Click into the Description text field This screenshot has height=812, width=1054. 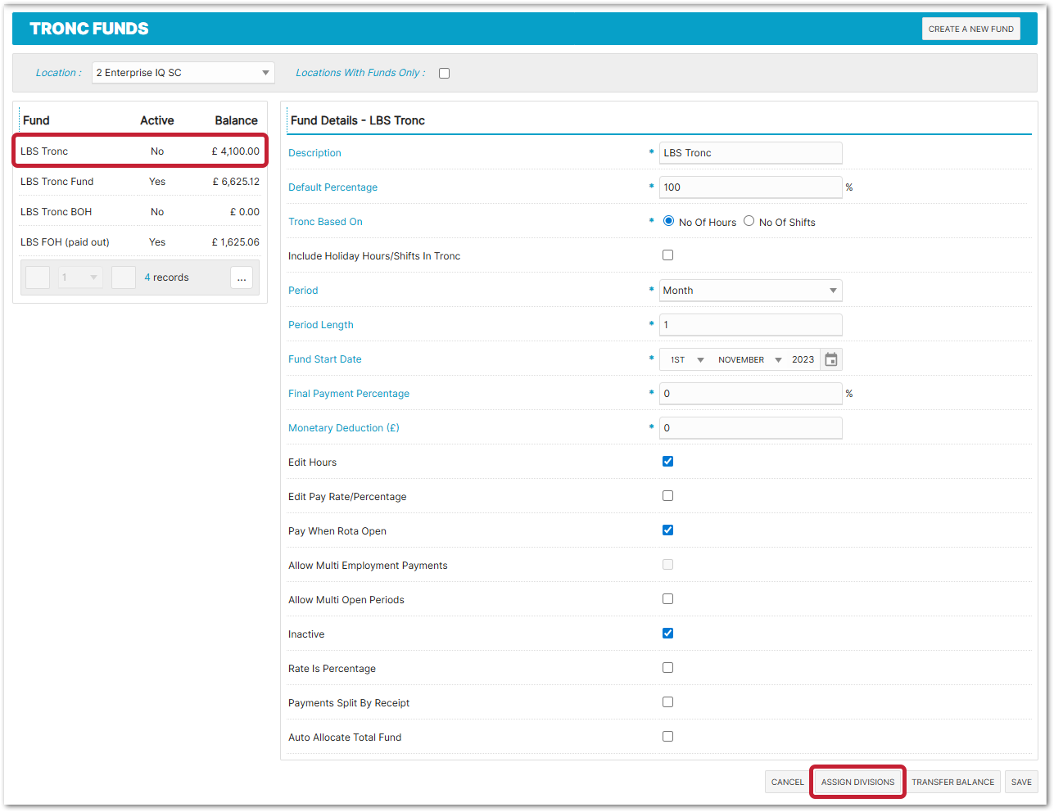[x=750, y=153]
